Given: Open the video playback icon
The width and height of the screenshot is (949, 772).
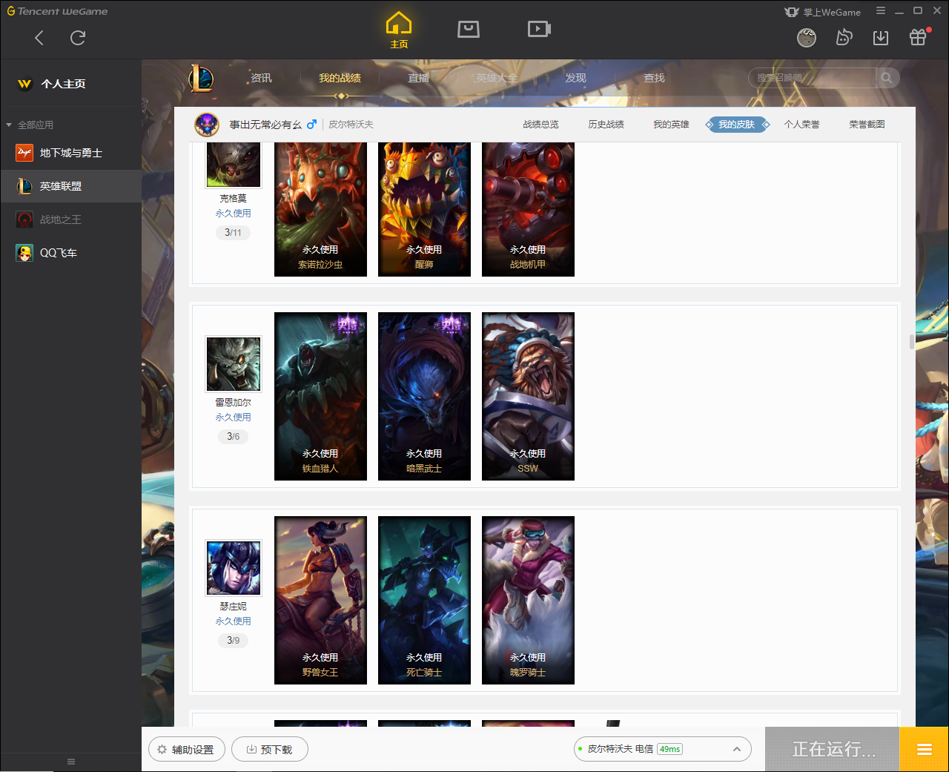Looking at the screenshot, I should [539, 29].
